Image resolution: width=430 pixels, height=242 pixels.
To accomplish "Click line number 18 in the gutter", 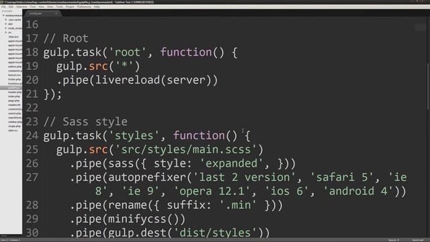I will (32, 52).
